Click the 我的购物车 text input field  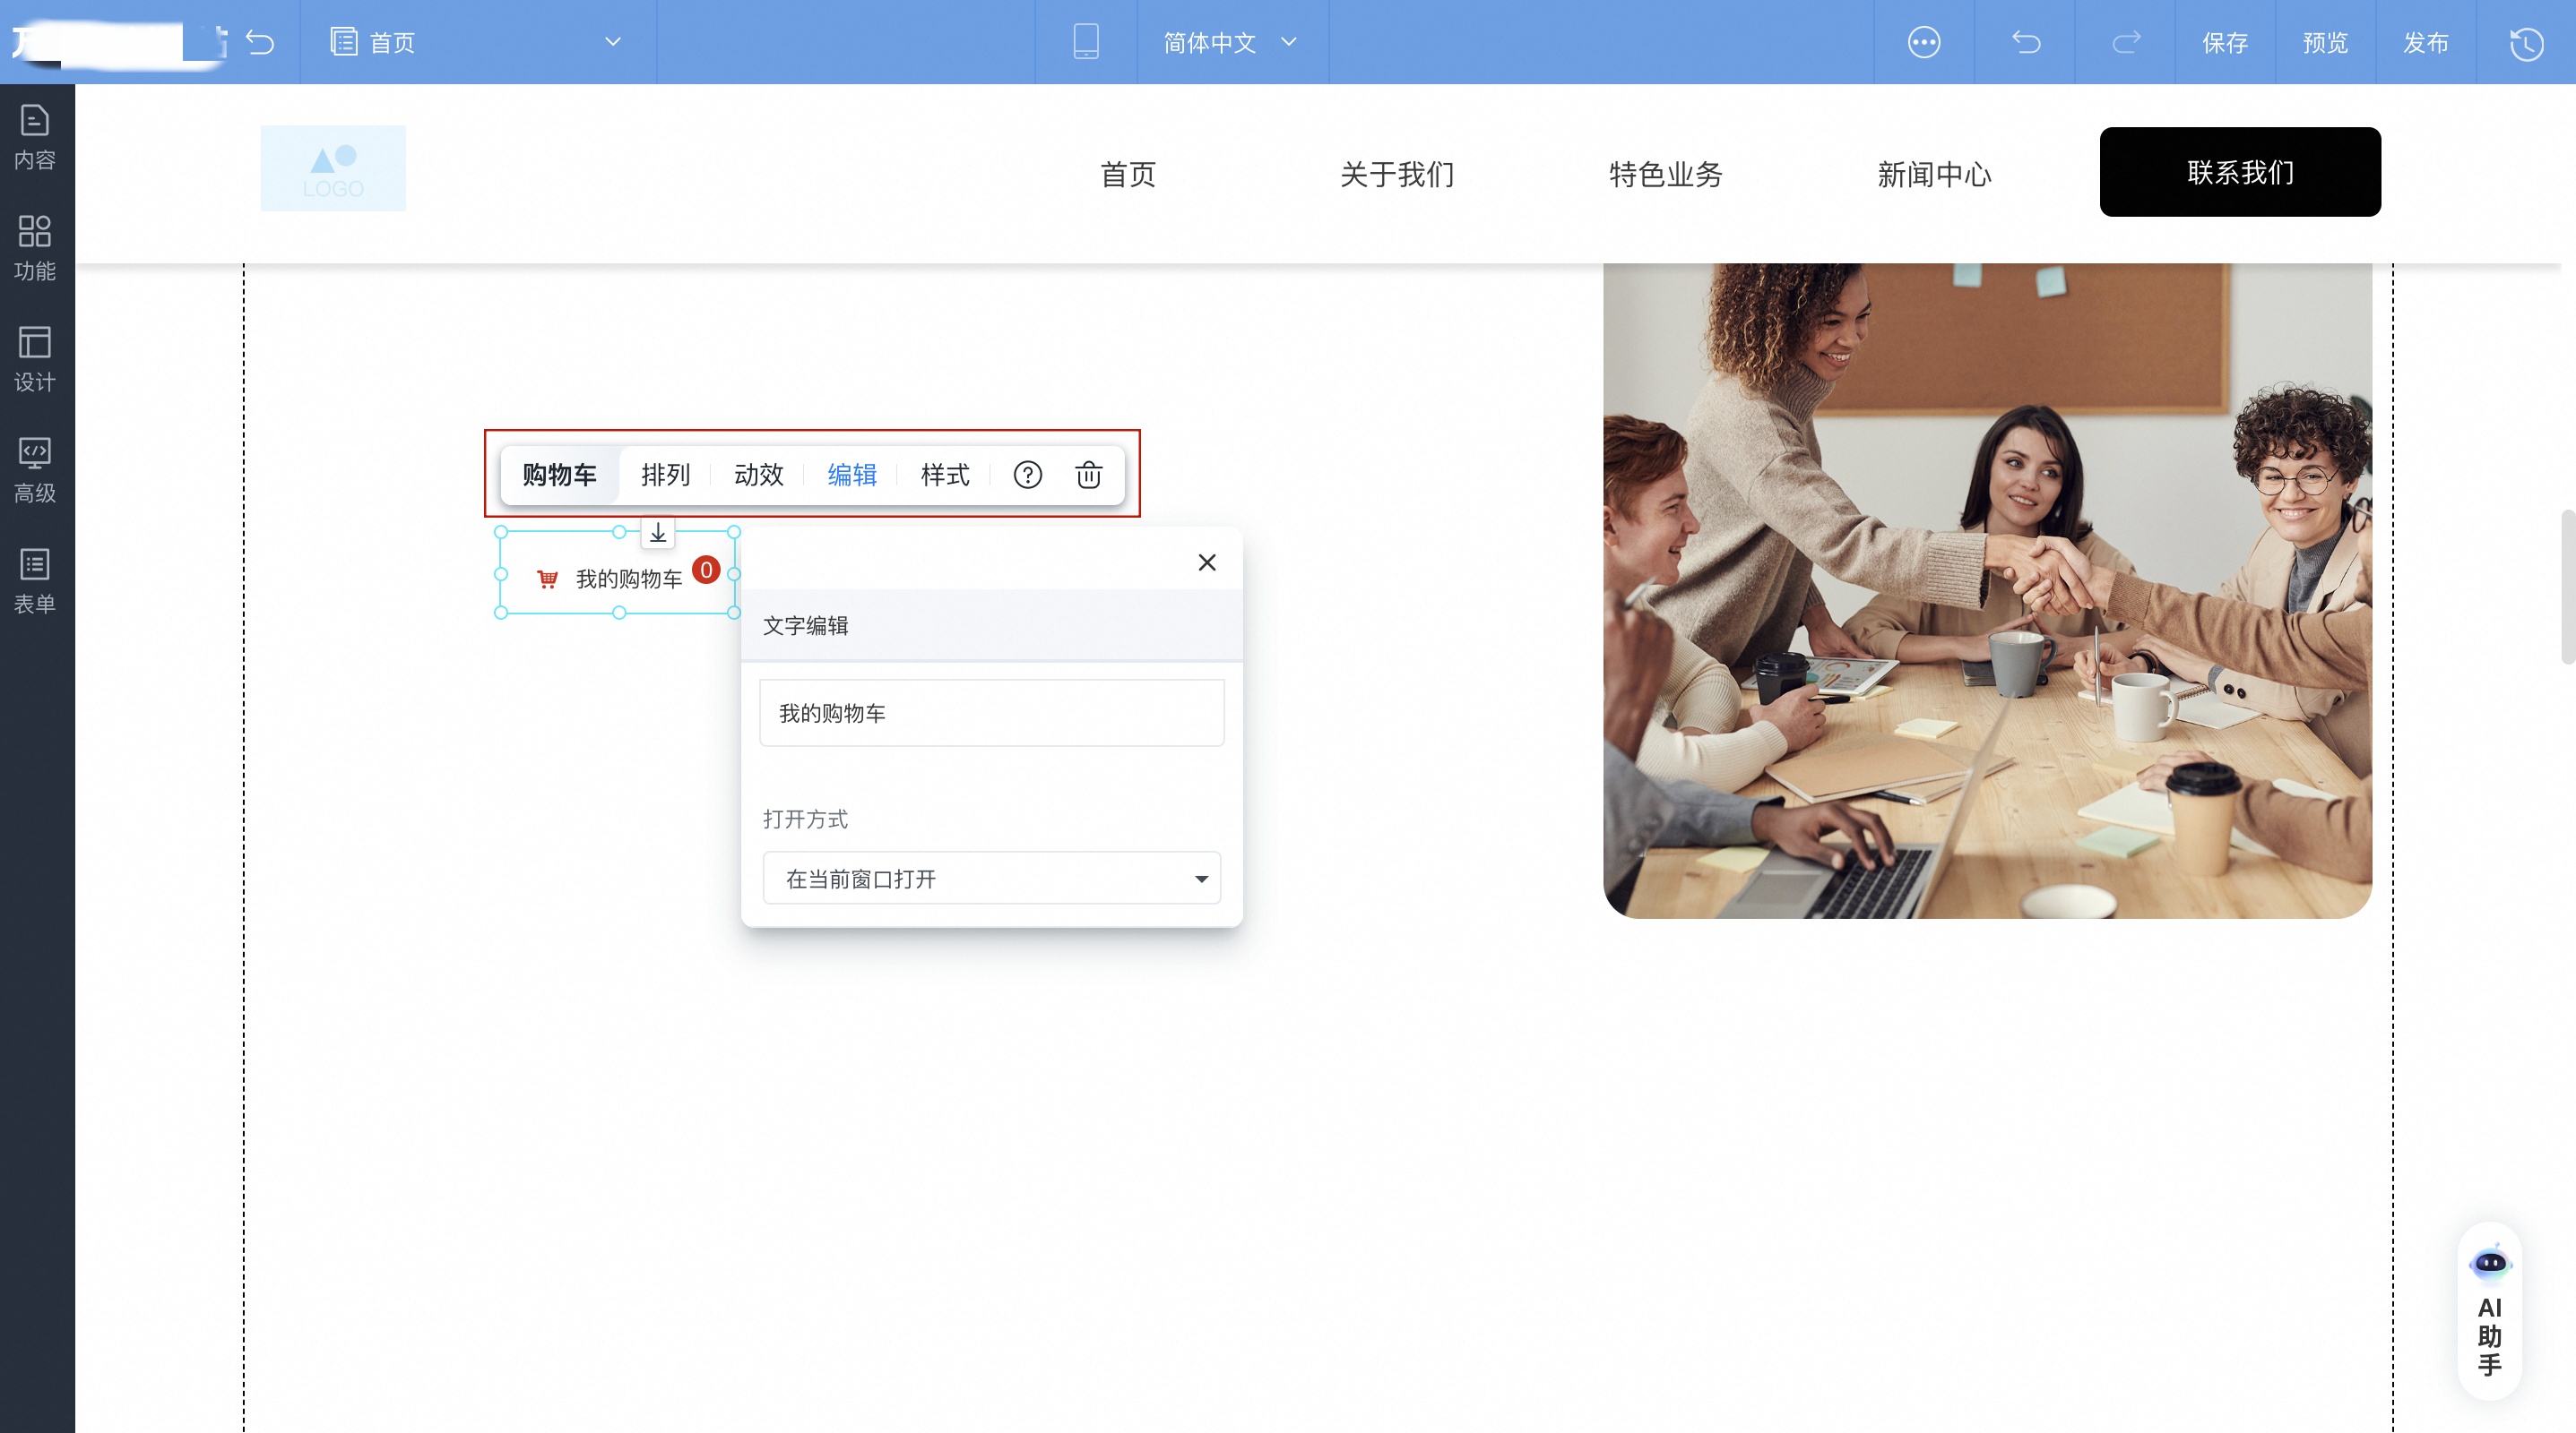[991, 713]
